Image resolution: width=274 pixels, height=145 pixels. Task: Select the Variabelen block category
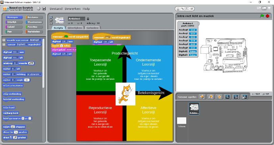[x=34, y=32]
